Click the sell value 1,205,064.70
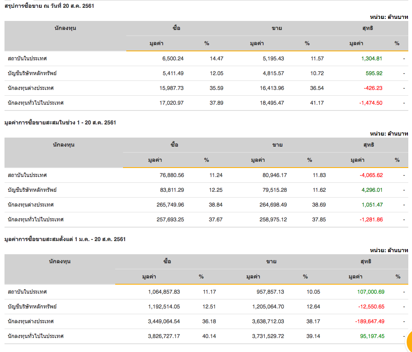This screenshot has height=352, width=412. [266, 306]
